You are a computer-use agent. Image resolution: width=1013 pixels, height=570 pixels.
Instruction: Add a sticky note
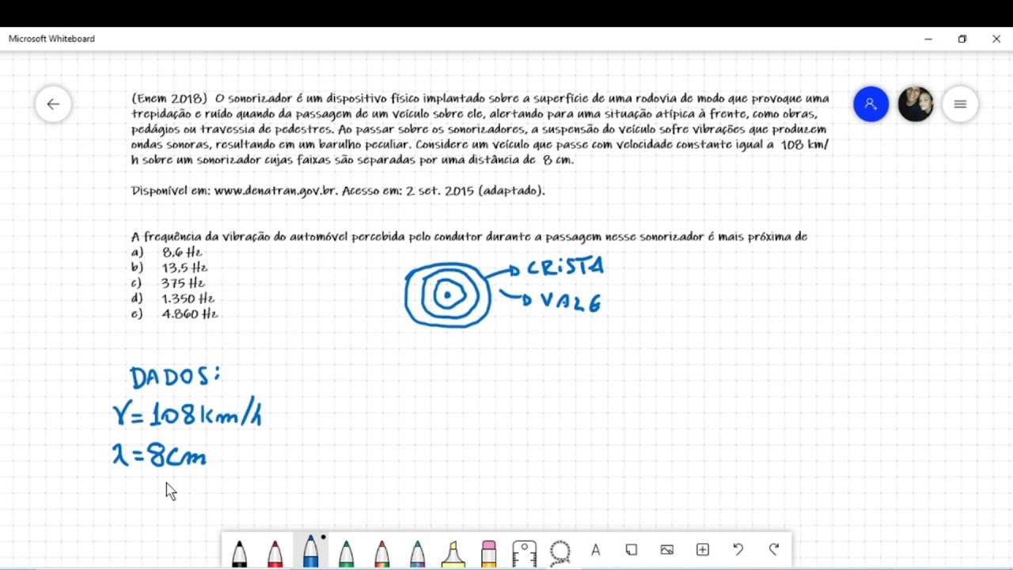pos(632,549)
